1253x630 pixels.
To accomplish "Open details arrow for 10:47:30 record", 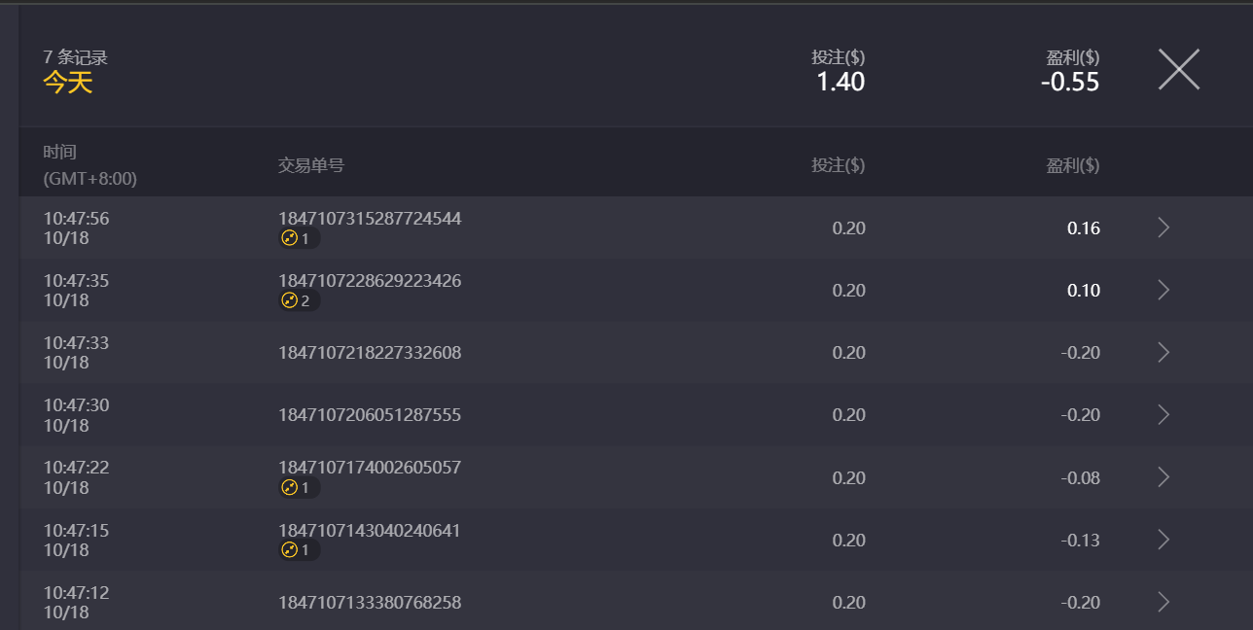I will [x=1163, y=415].
